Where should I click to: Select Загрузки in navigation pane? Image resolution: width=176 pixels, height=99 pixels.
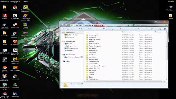click(x=69, y=37)
